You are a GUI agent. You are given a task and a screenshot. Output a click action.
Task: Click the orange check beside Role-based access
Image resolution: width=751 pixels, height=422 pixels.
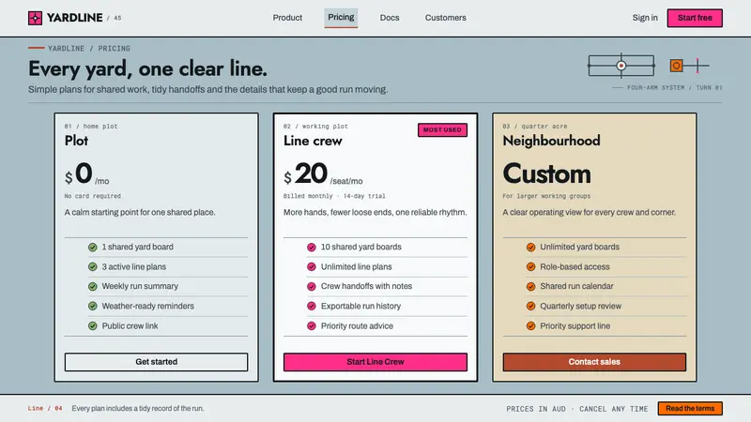click(530, 267)
